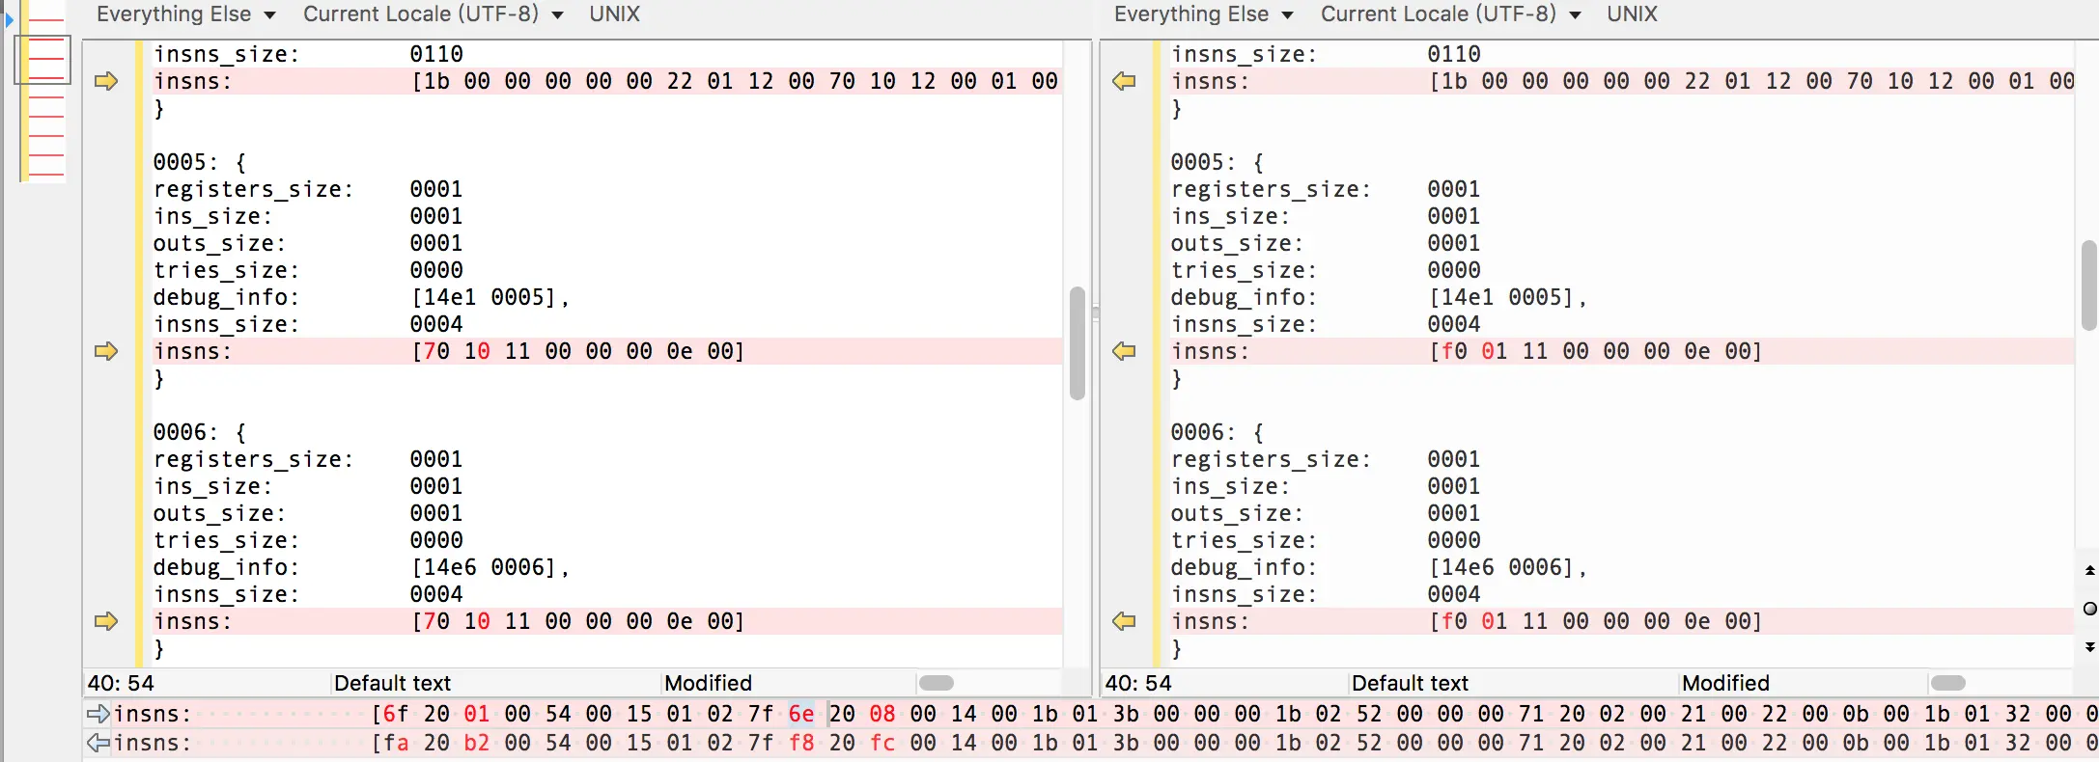Screen dimensions: 2099x762
Task: Click left pane 'insns_size: 0110' line
Action: click(x=308, y=54)
